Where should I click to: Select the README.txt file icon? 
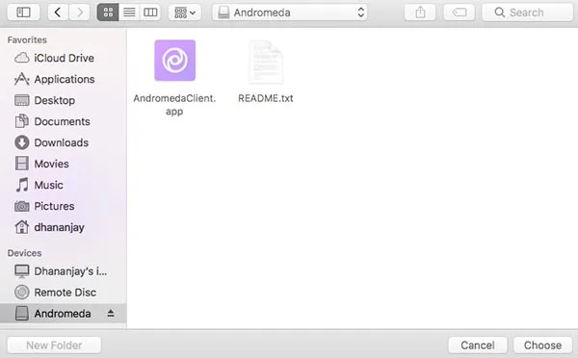coord(266,62)
